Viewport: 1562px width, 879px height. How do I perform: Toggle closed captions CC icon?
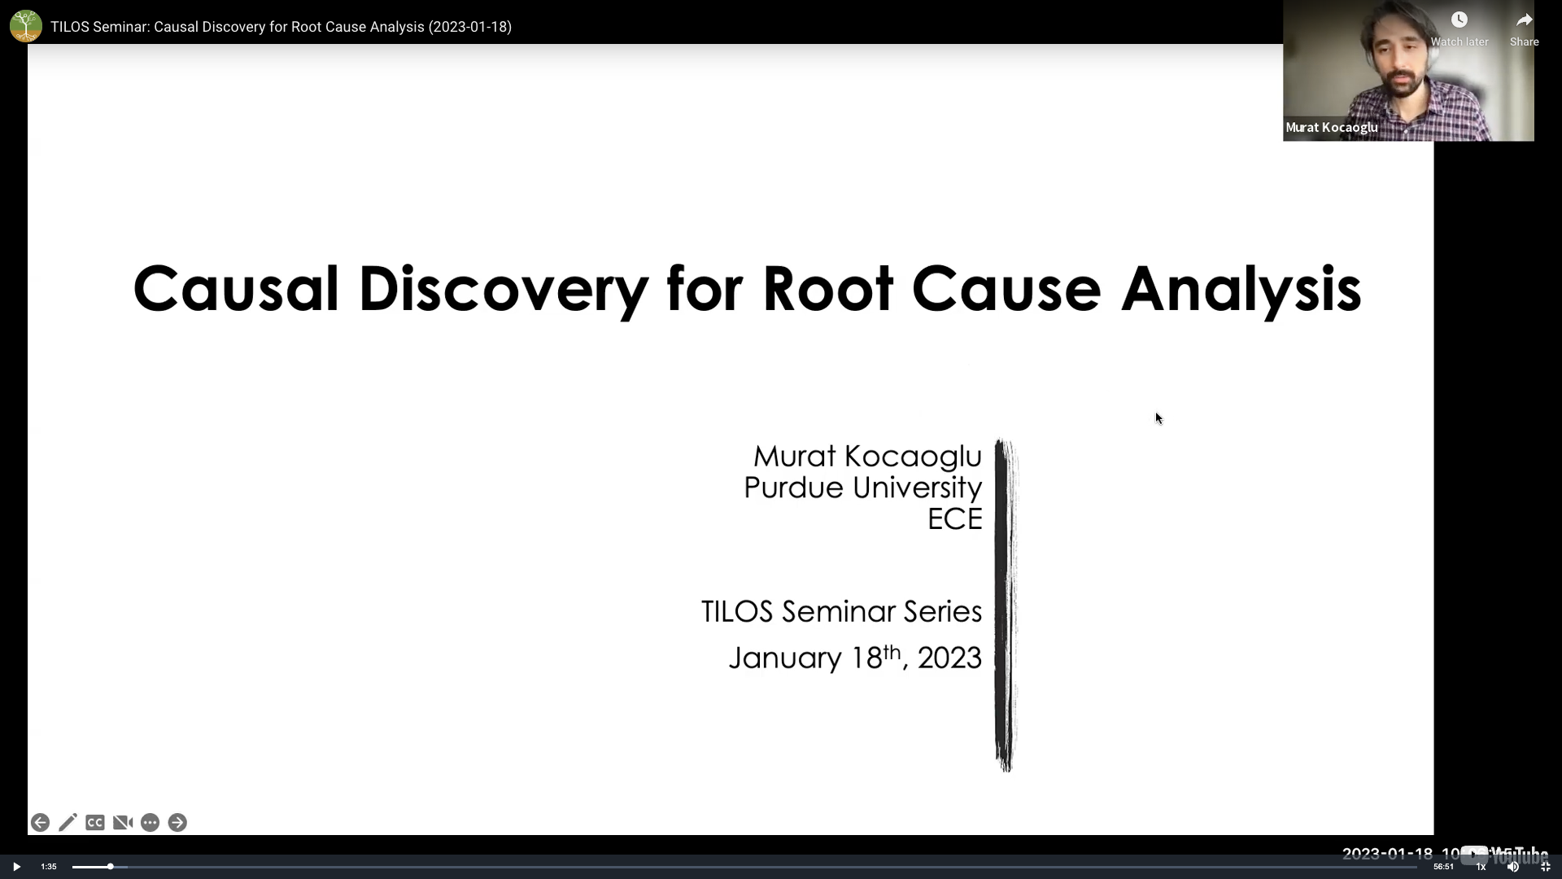95,823
